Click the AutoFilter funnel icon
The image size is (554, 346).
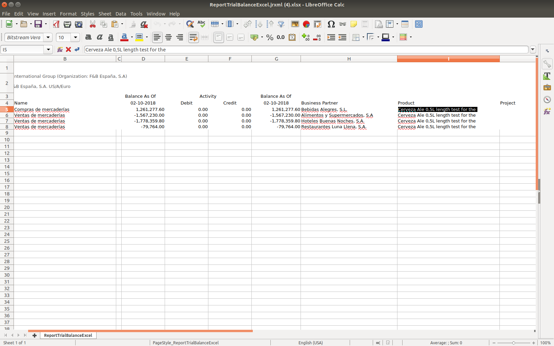pyautogui.click(x=281, y=24)
